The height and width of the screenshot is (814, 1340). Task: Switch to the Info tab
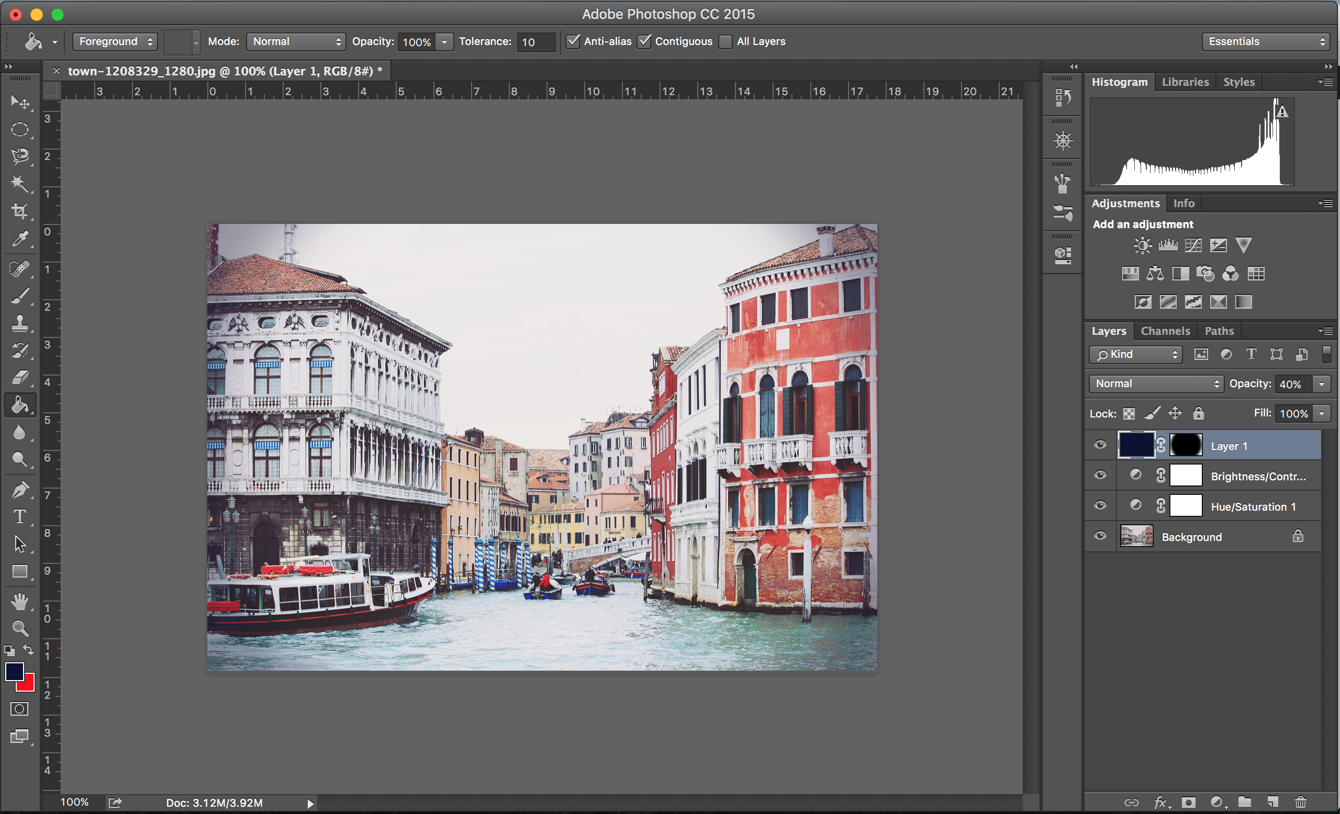(x=1183, y=203)
